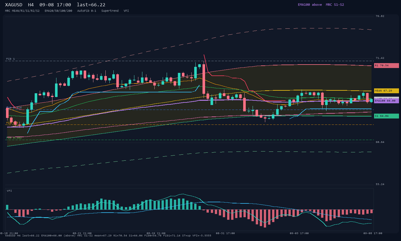Click the 60.64 price axis label
The width and height of the screenshot is (401, 241).
[380, 142]
